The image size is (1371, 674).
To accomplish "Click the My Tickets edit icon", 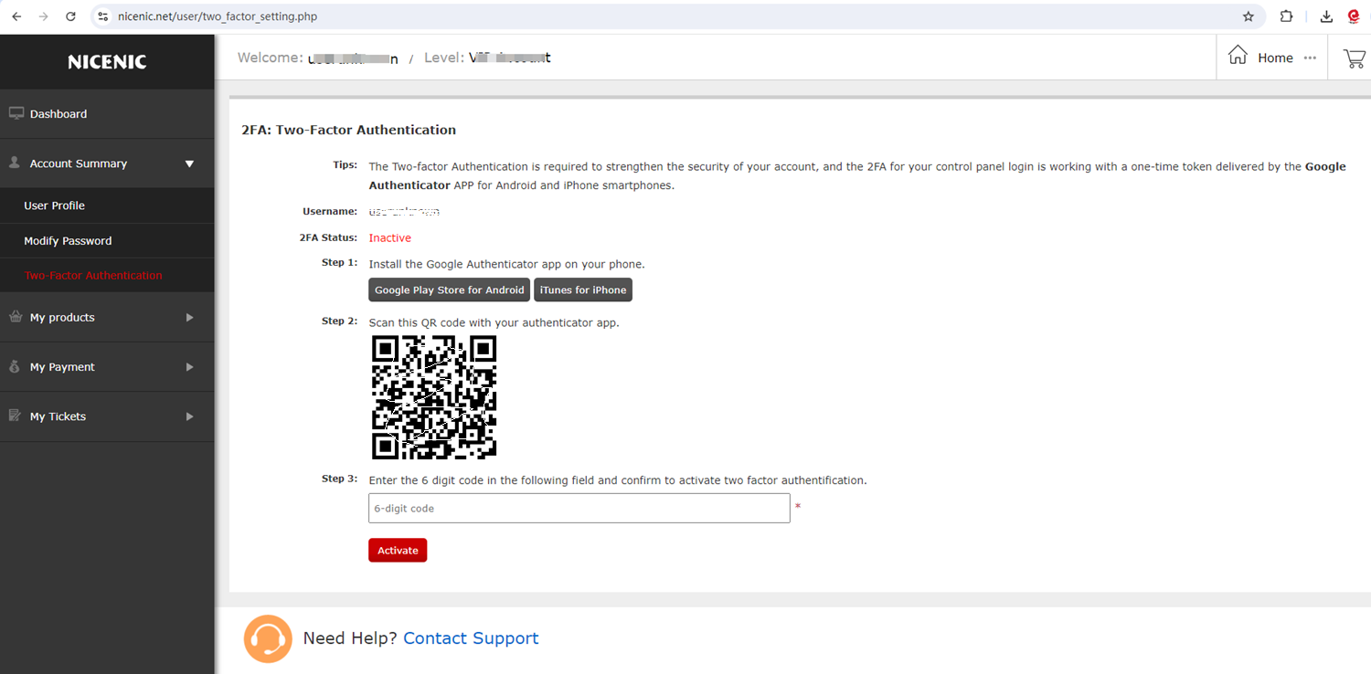I will click(x=15, y=416).
